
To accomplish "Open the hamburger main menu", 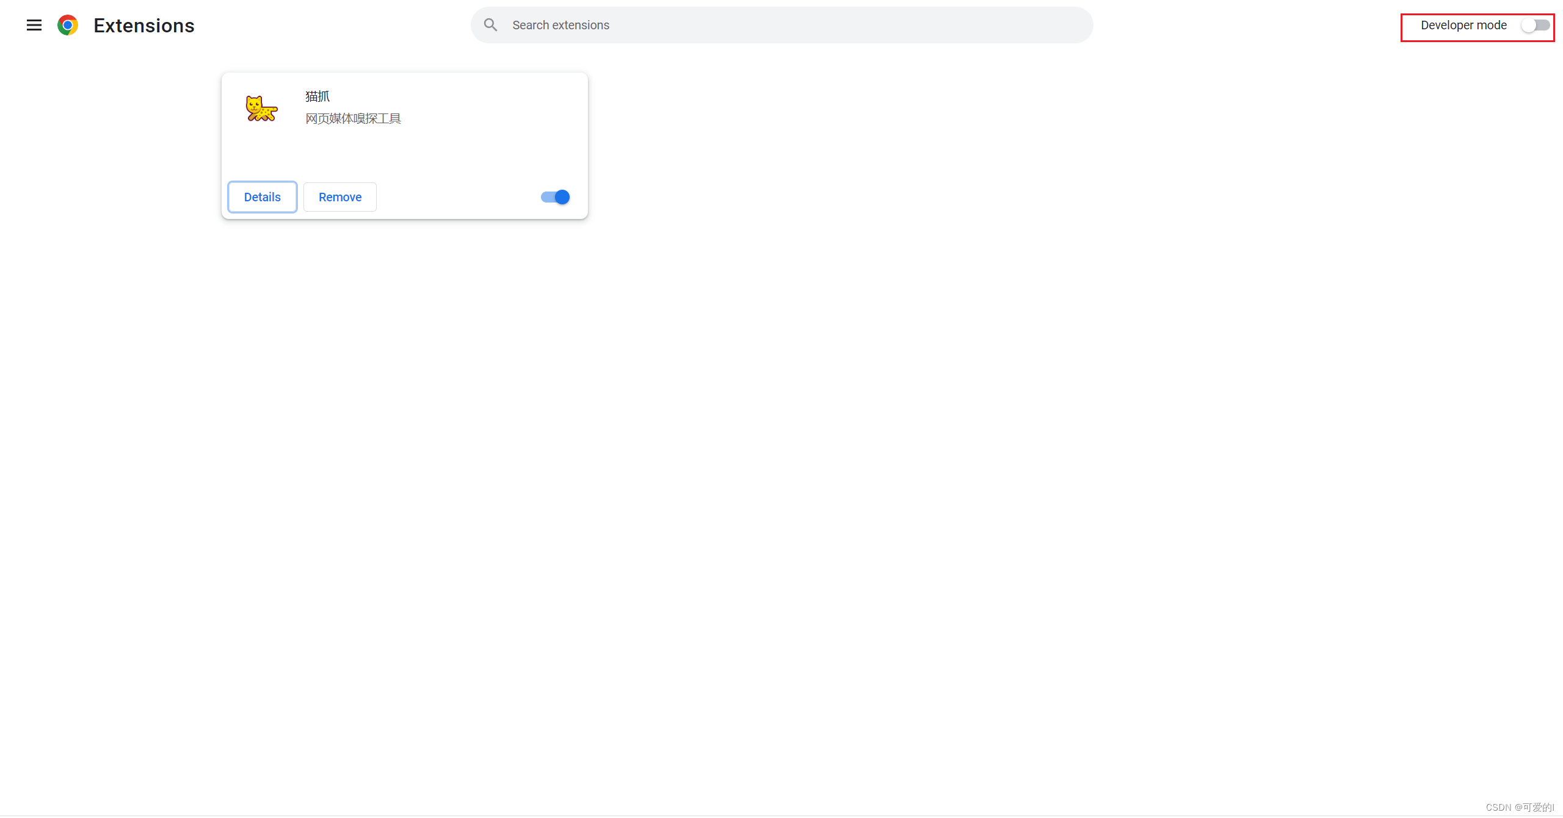I will (x=34, y=25).
